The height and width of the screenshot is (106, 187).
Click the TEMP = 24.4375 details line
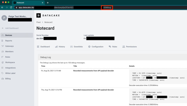pos(147,92)
